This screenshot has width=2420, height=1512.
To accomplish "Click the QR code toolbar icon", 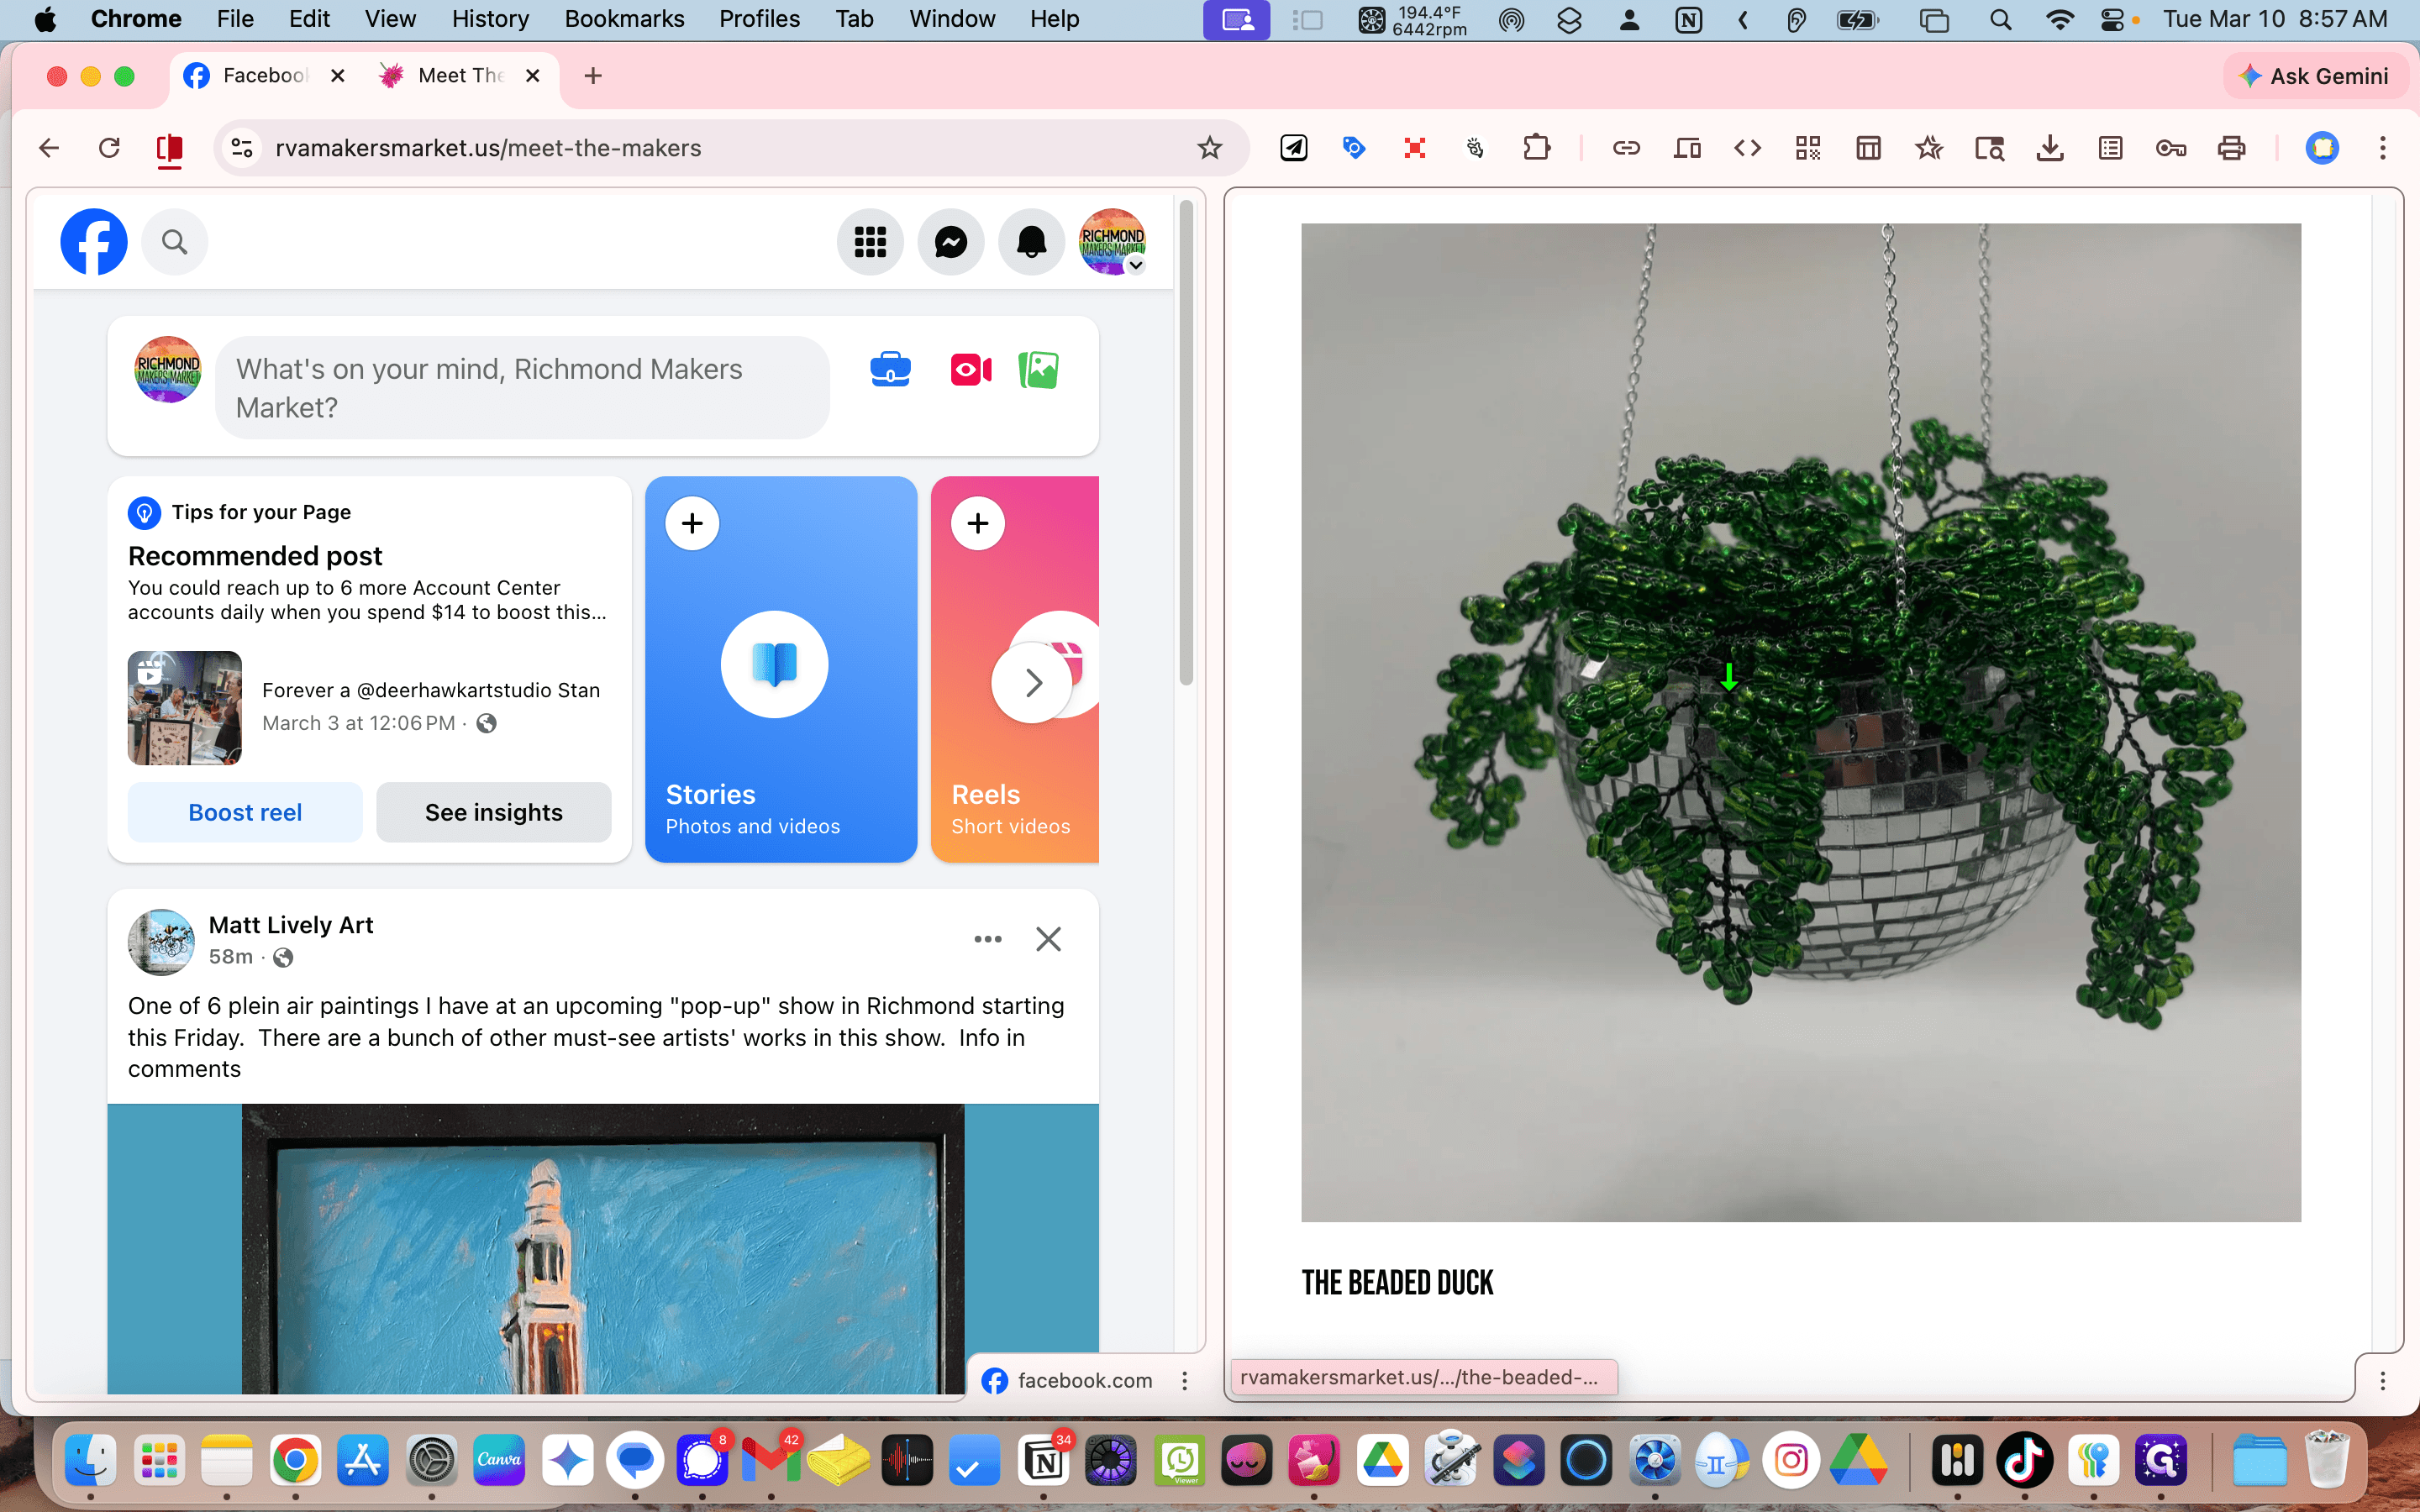I will pyautogui.click(x=1808, y=148).
